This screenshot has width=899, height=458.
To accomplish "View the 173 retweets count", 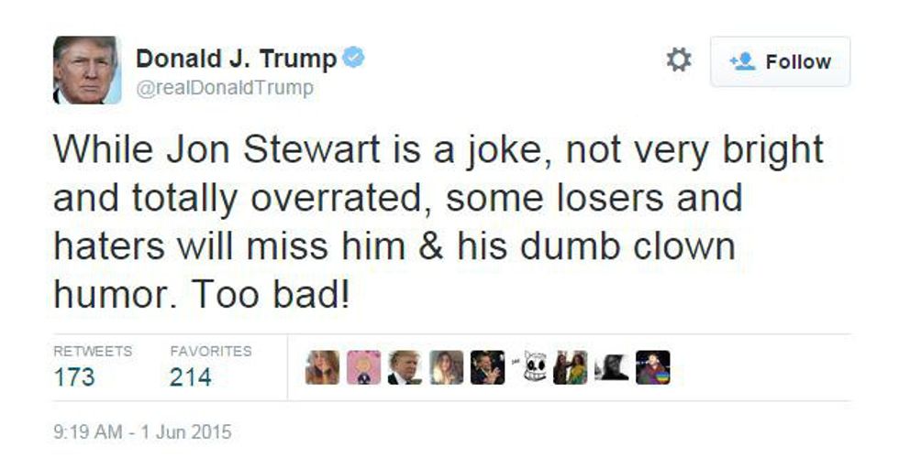I will tap(74, 377).
